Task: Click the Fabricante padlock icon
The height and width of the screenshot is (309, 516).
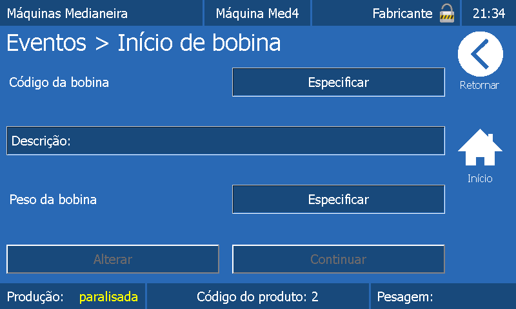Action: 446,13
